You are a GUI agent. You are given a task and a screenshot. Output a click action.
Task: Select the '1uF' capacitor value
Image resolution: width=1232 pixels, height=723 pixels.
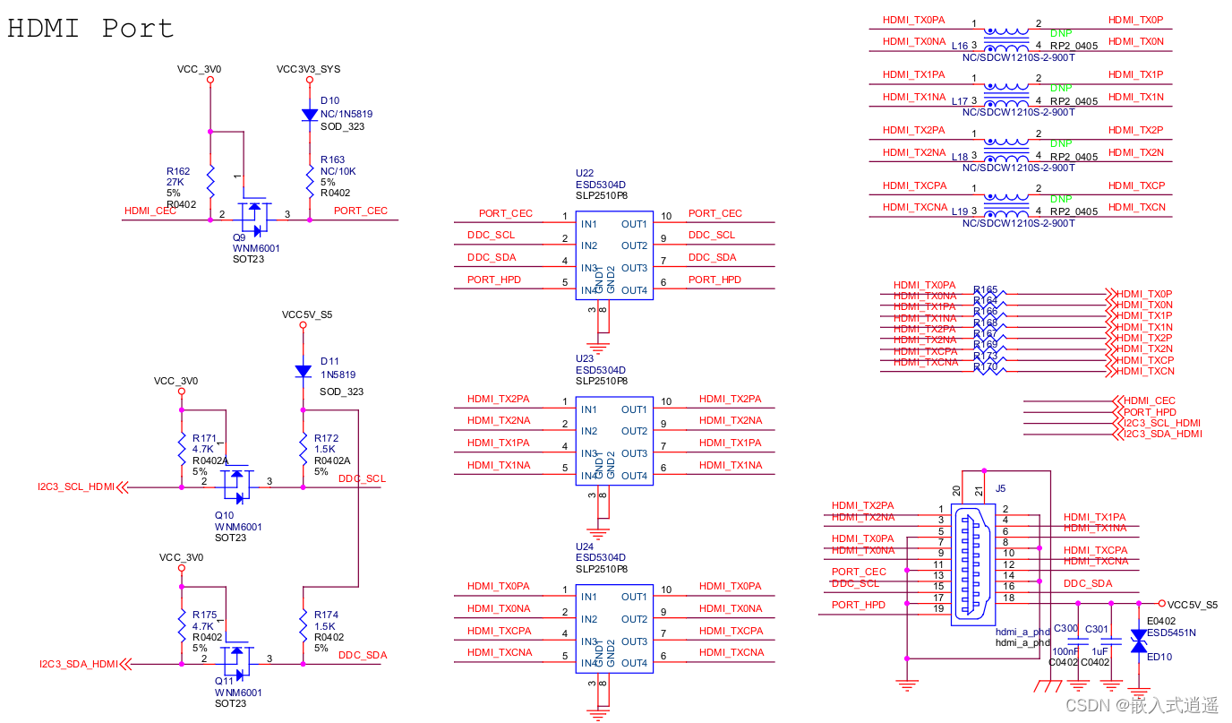(x=1101, y=651)
